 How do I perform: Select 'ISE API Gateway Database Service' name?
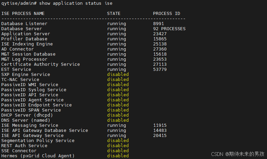tap(45, 131)
